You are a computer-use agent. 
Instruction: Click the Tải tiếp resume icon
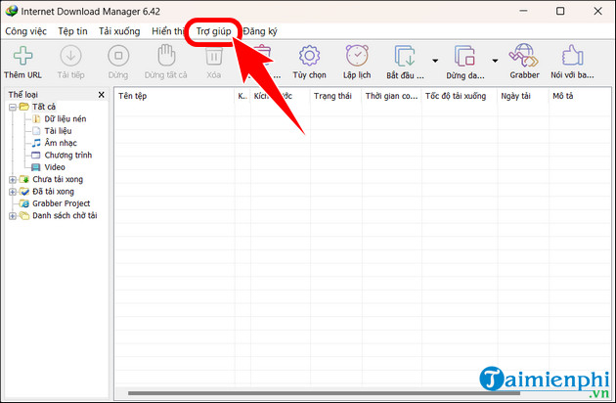point(70,56)
